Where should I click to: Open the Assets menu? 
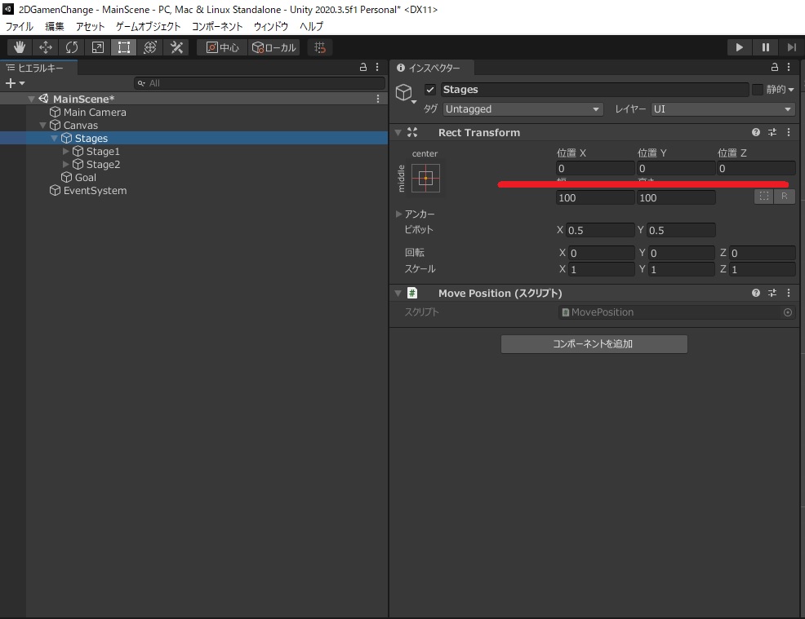90,26
